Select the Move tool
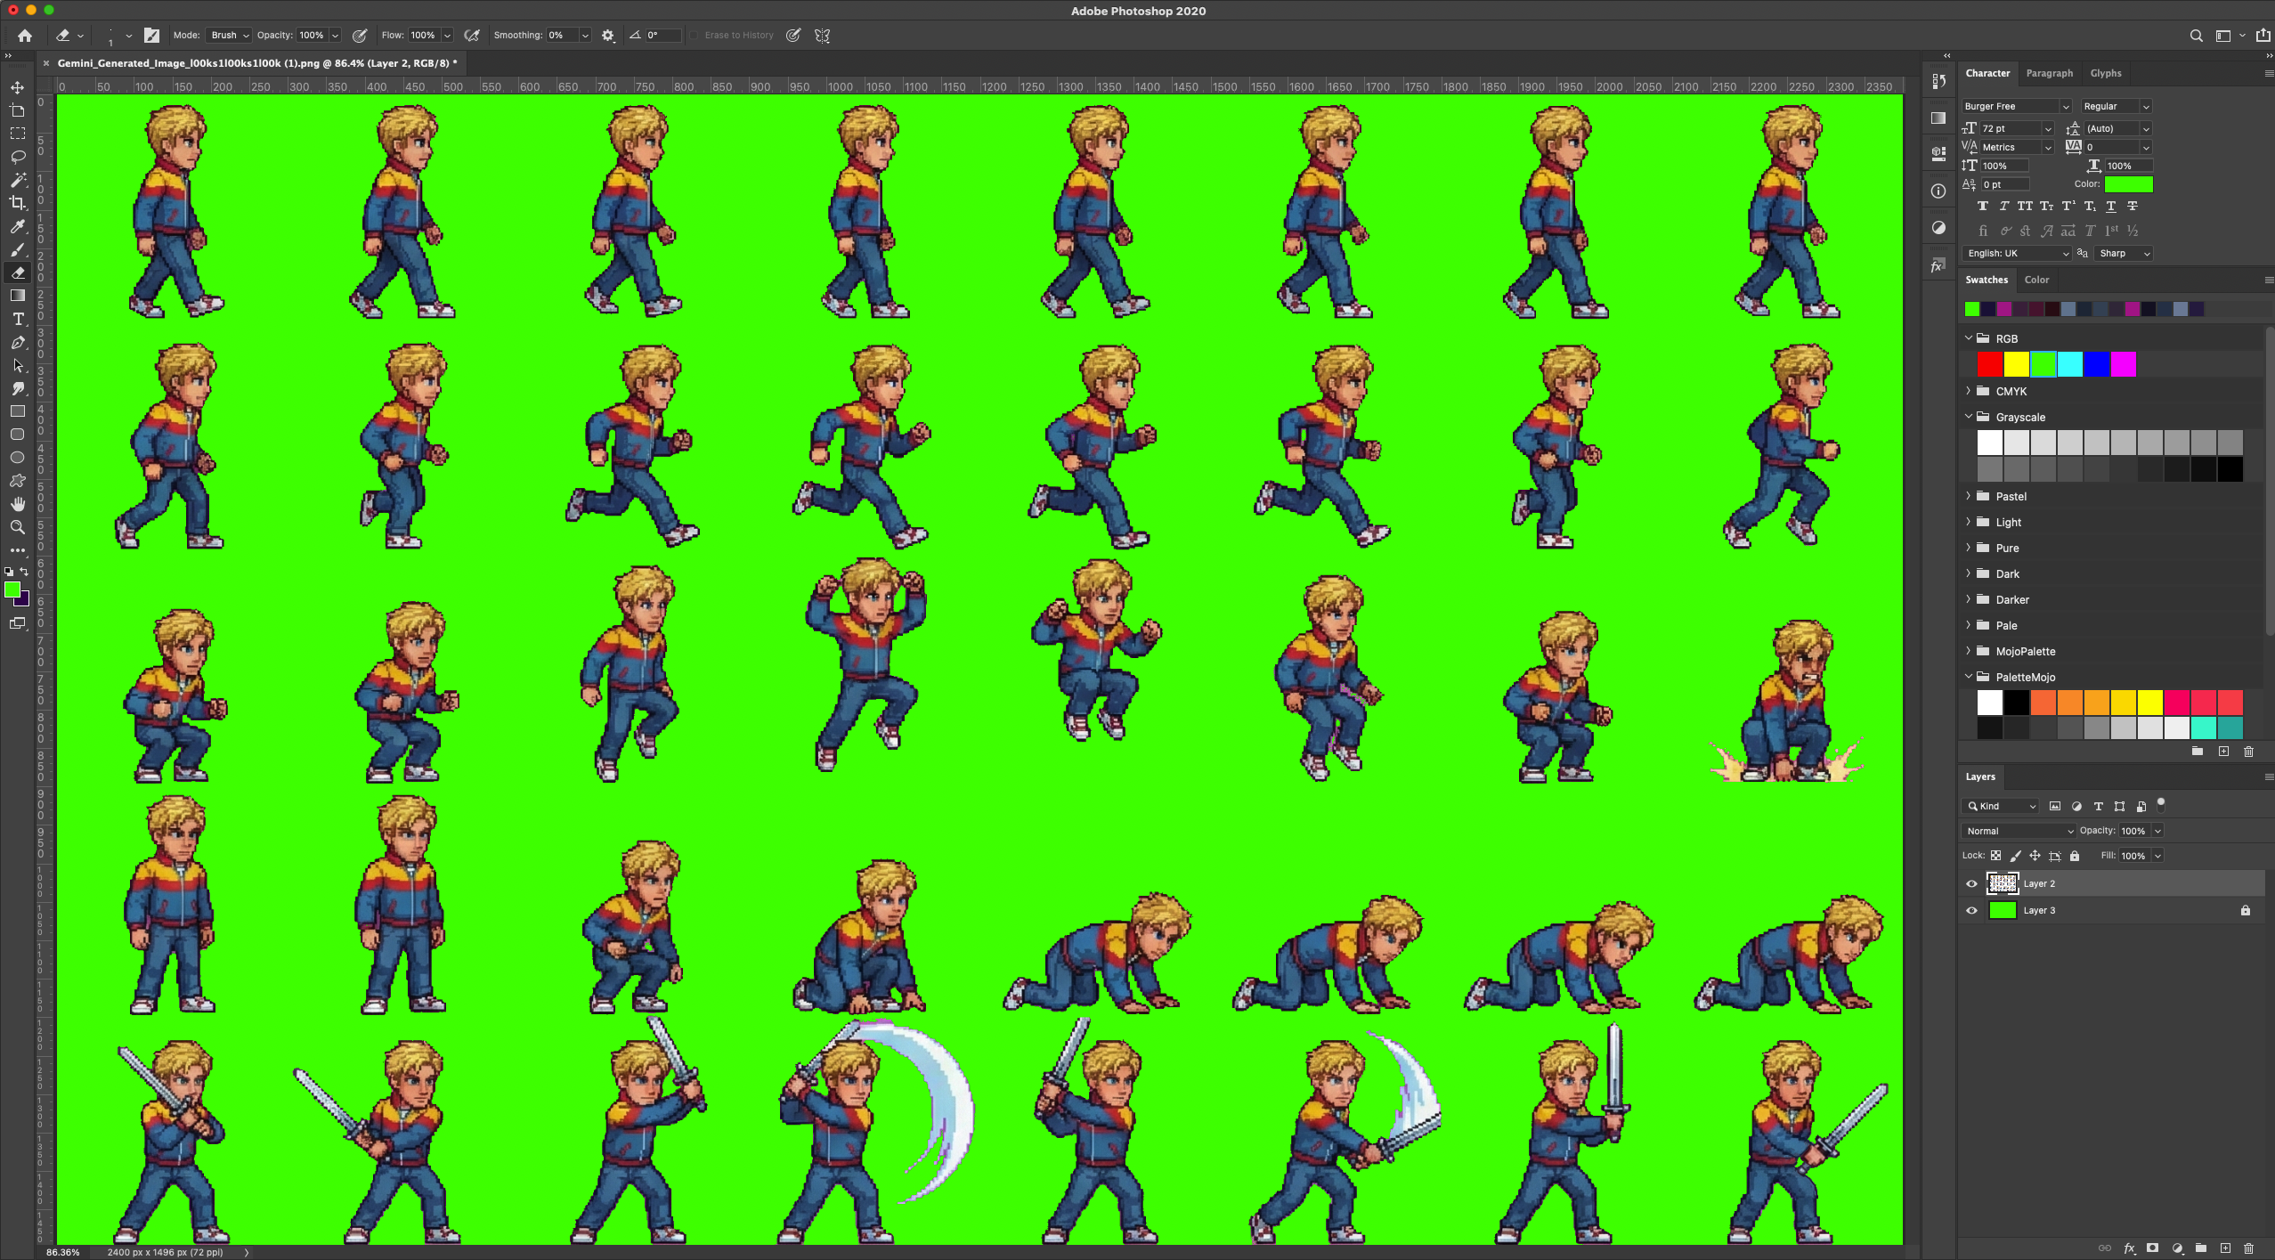 [18, 88]
